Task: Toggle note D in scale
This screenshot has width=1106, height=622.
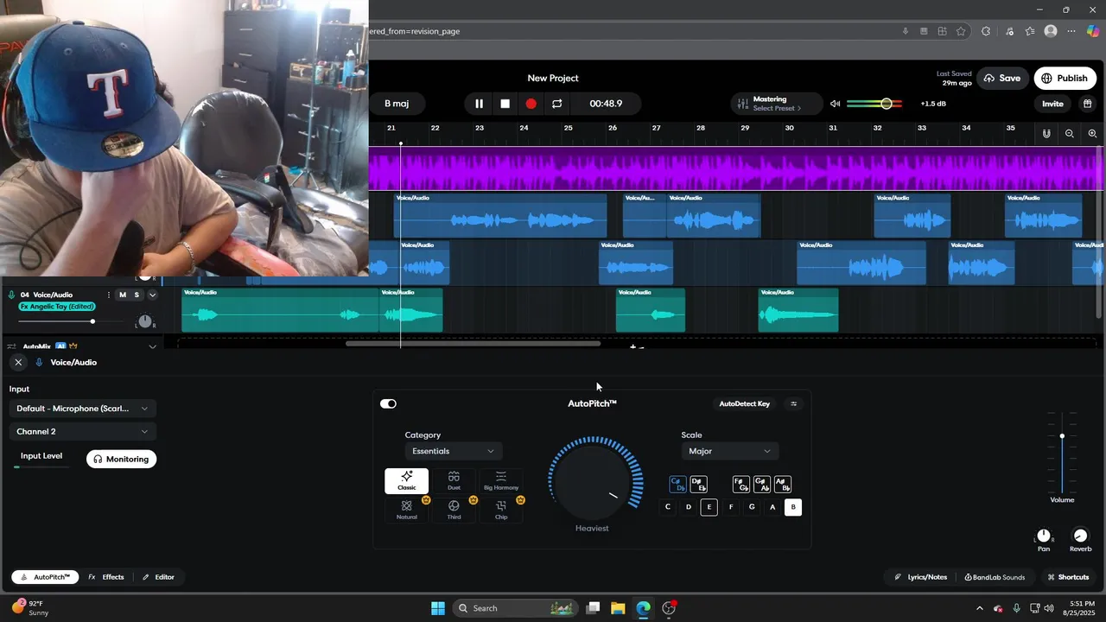Action: 689,507
